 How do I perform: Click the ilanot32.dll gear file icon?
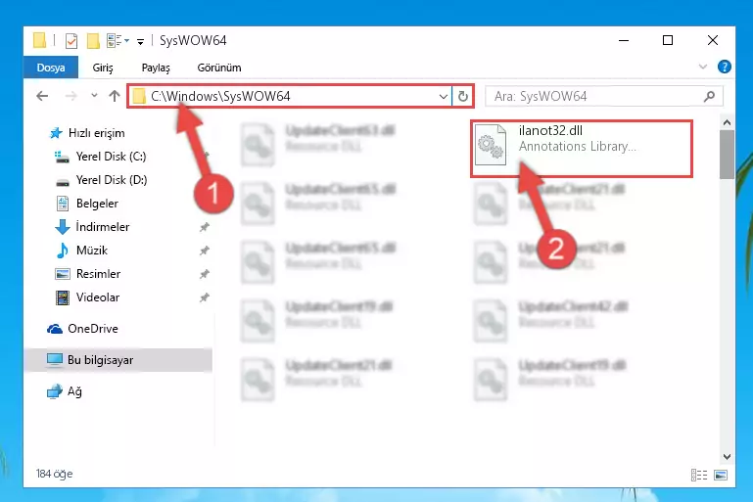491,145
